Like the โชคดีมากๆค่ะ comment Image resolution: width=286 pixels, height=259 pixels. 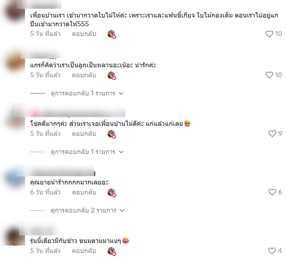point(272,134)
